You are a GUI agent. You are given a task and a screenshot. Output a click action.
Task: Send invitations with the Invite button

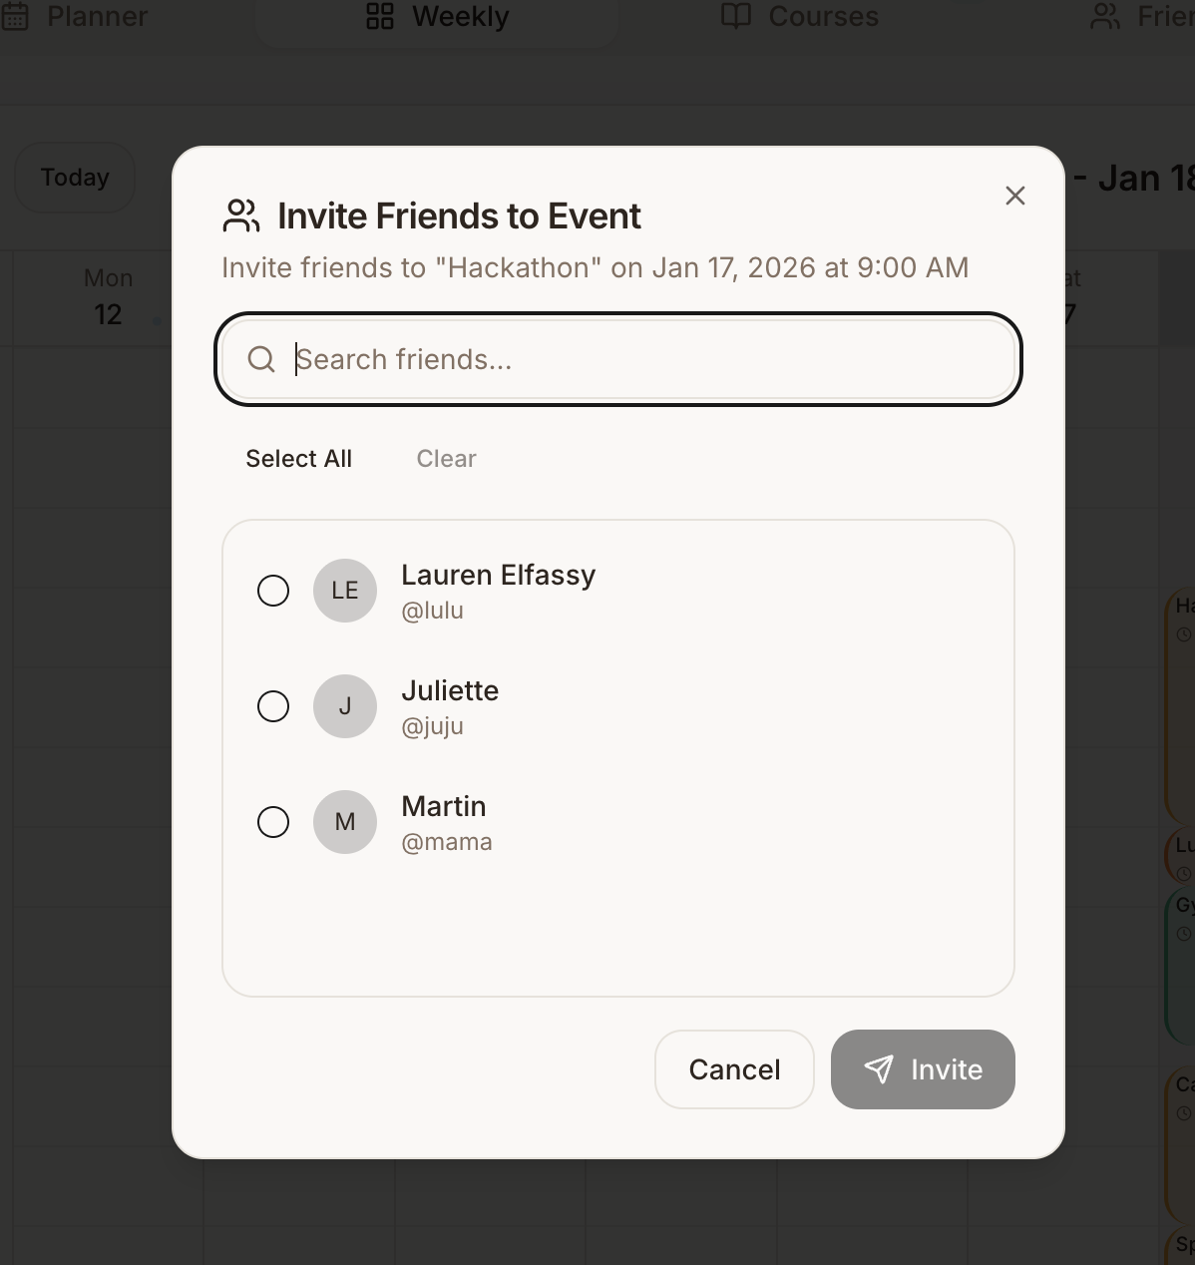(923, 1069)
